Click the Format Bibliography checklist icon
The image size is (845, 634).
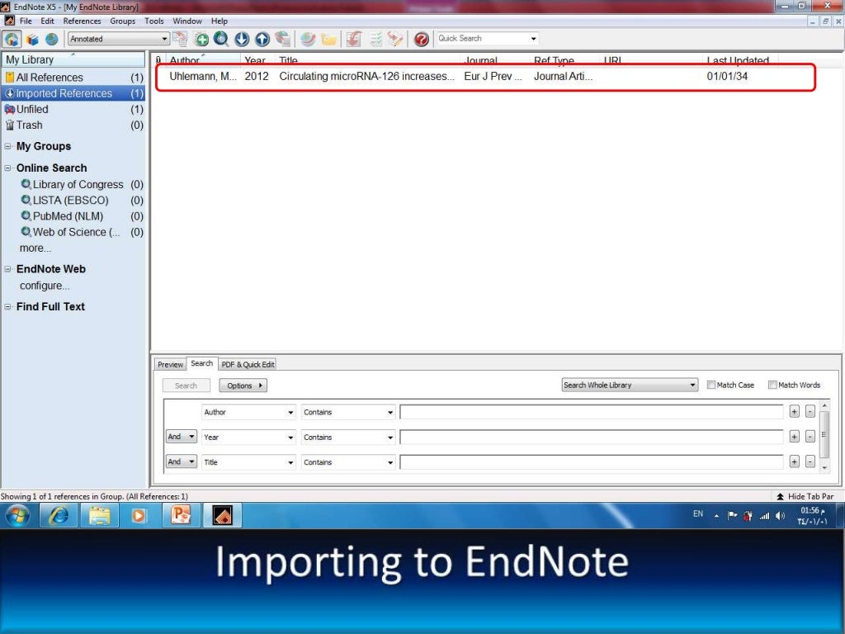[375, 39]
